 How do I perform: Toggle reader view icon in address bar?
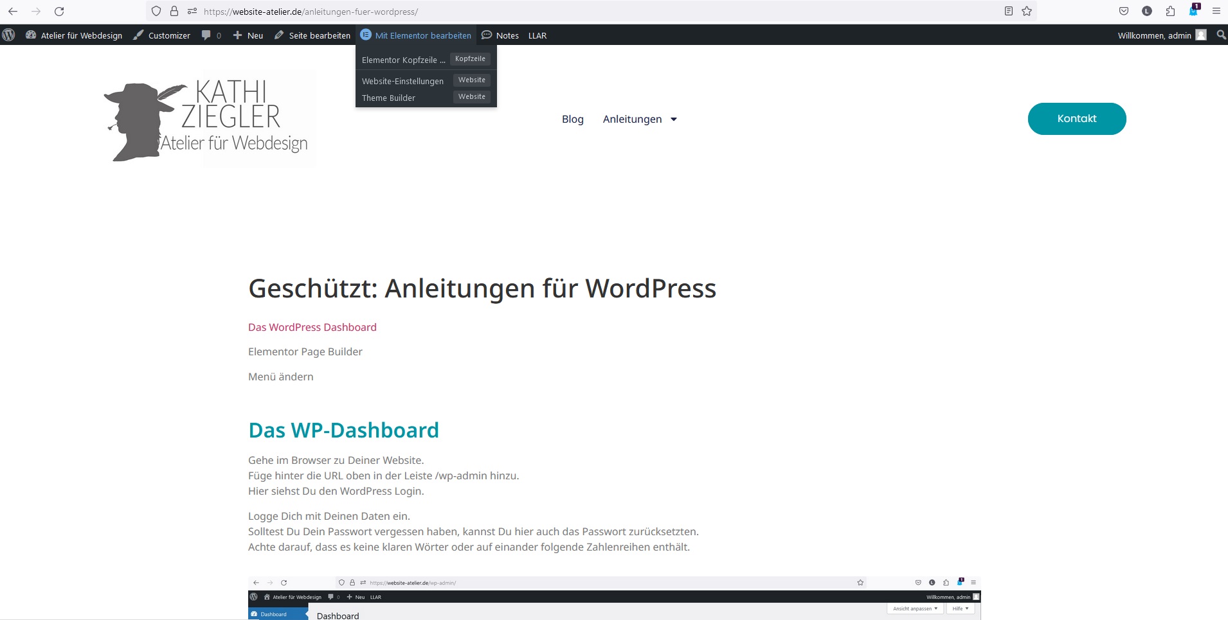tap(1009, 12)
